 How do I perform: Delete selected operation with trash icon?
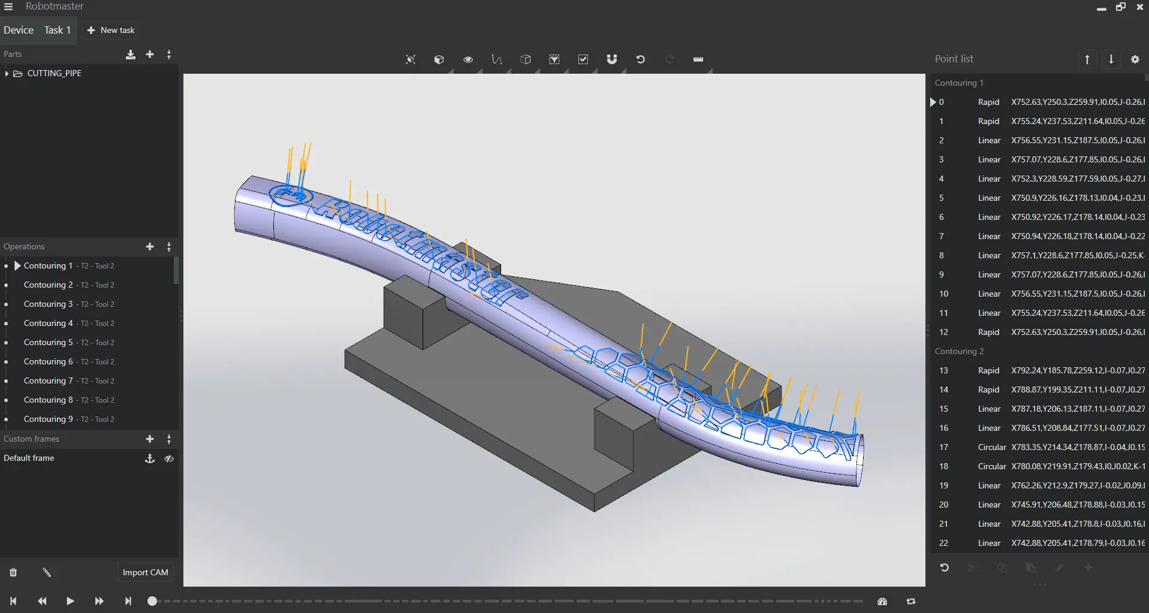(13, 573)
